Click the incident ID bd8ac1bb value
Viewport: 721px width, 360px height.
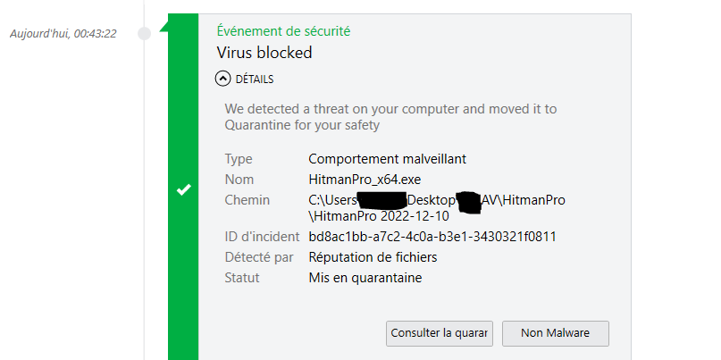coord(433,237)
